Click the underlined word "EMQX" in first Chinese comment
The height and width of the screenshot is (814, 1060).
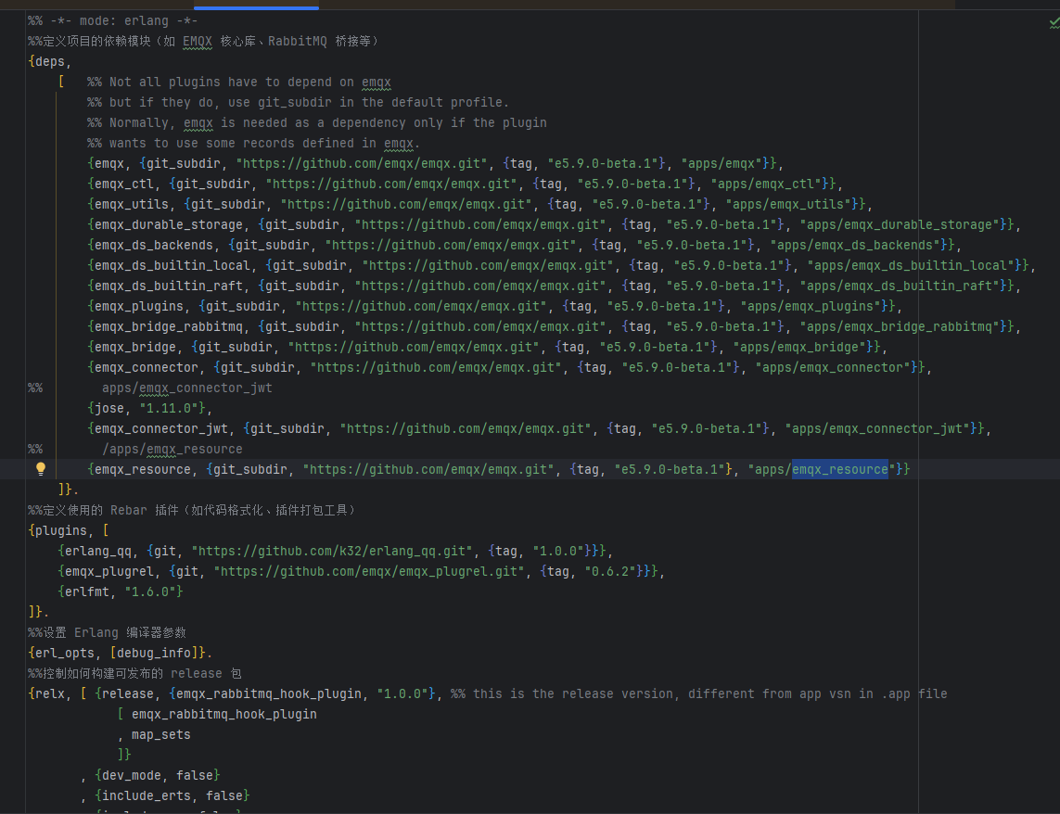pos(198,41)
